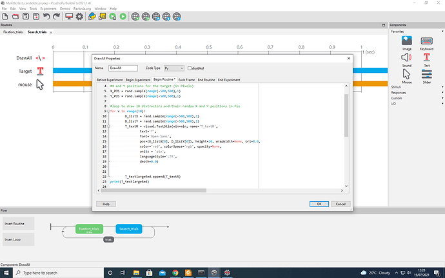Toggle the disabled checkbox in DrawAll Properties
The width and height of the screenshot is (445, 278).
click(x=190, y=68)
